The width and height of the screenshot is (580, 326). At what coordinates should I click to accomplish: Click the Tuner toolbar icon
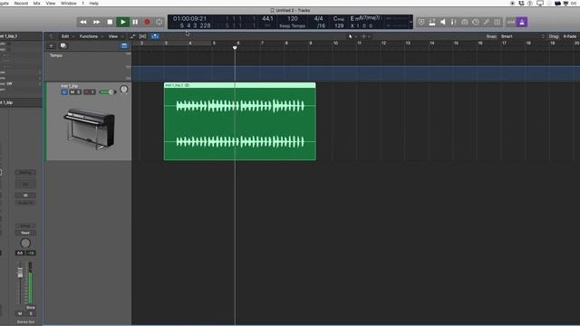(x=432, y=22)
